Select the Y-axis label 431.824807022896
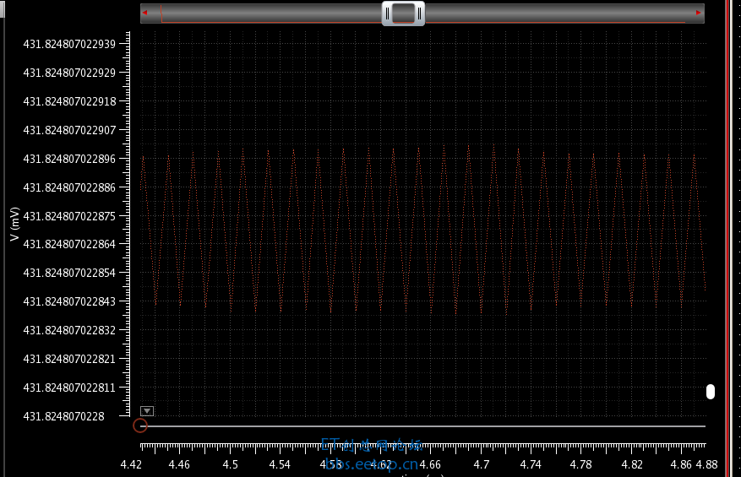Screen dimensions: 741x477 pyautogui.click(x=69, y=159)
